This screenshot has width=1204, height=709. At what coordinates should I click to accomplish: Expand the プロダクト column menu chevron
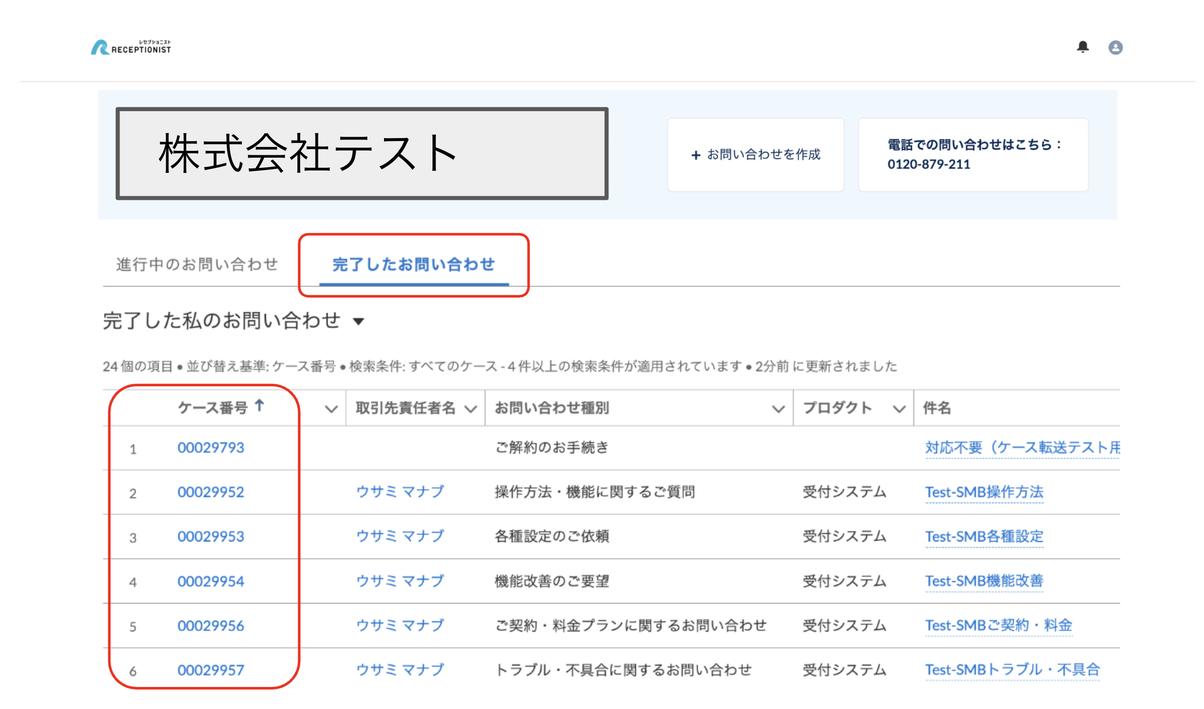pyautogui.click(x=899, y=409)
